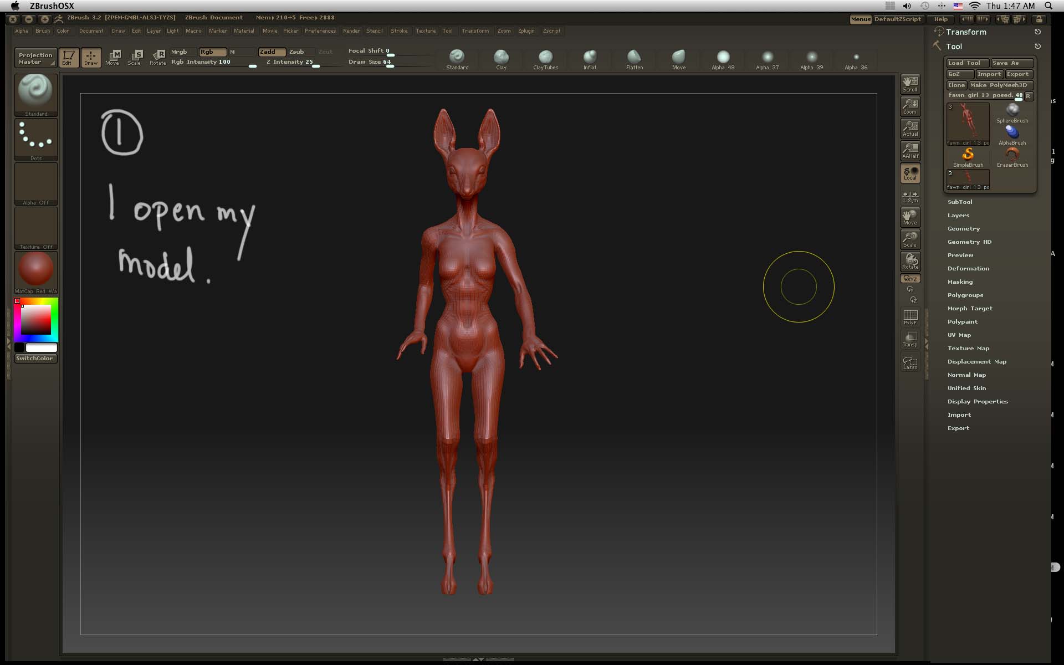
Task: Click the AAHalf zoom icon
Action: tap(910, 150)
